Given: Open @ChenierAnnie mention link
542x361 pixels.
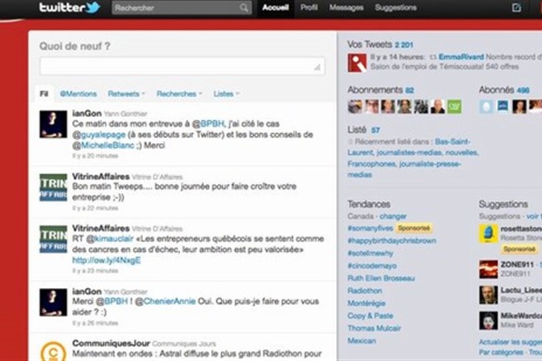Looking at the screenshot, I should click(x=165, y=301).
